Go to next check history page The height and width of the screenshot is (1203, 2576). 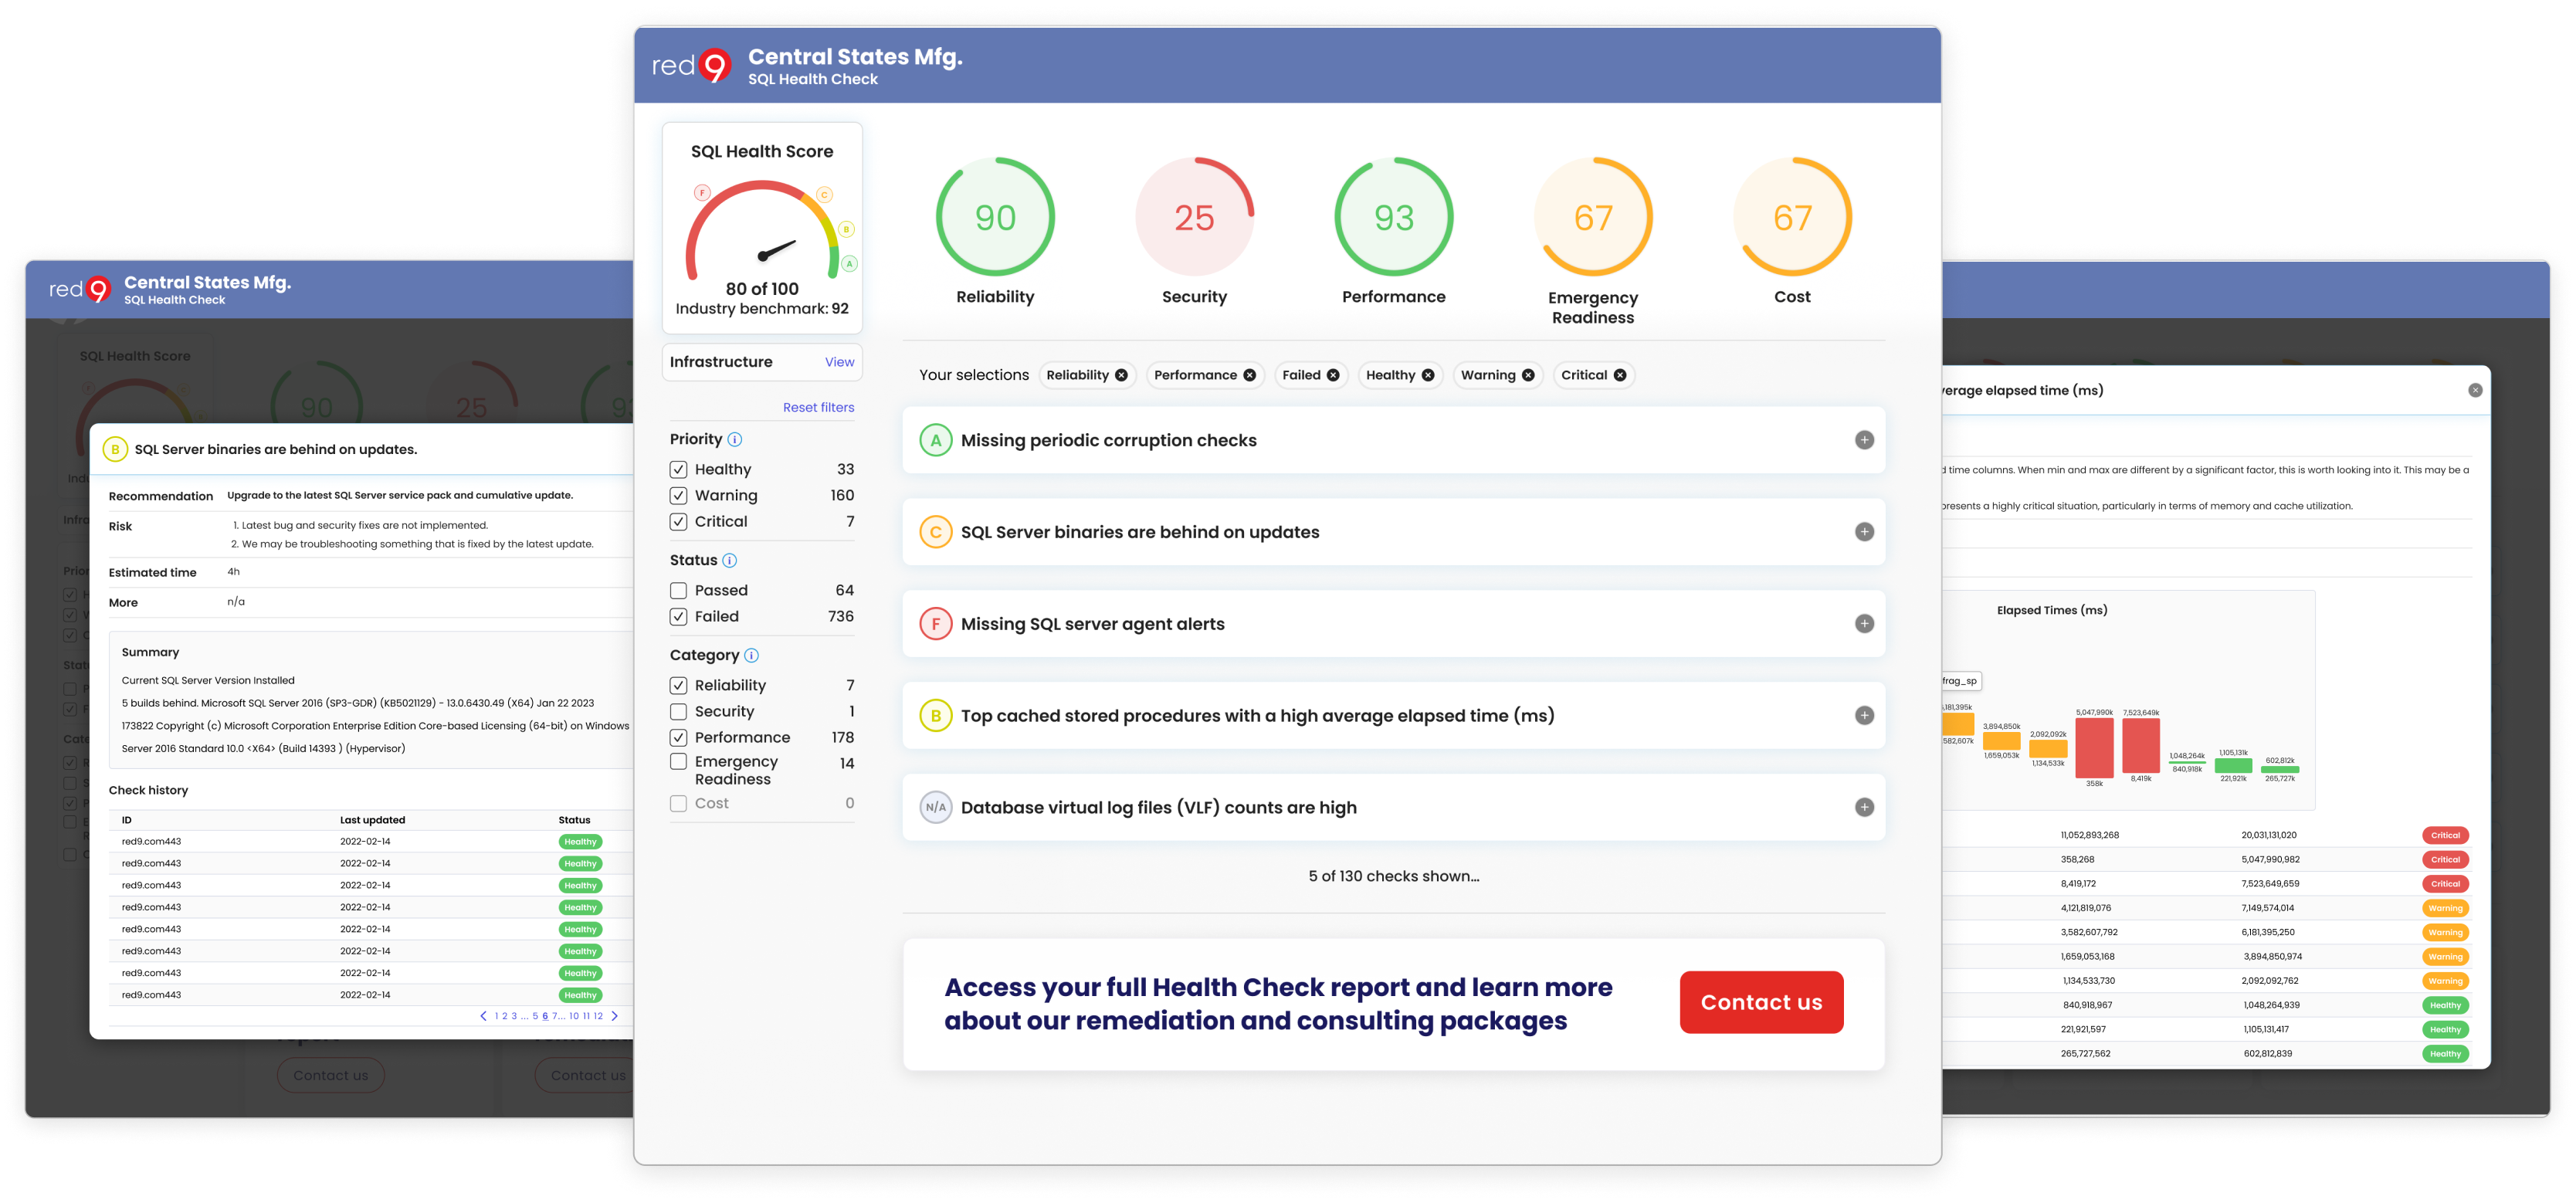click(x=615, y=1016)
